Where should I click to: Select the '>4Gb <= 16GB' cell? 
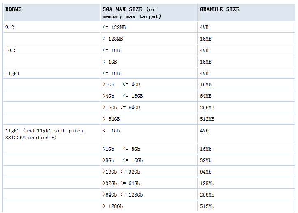pyautogui.click(x=123, y=96)
